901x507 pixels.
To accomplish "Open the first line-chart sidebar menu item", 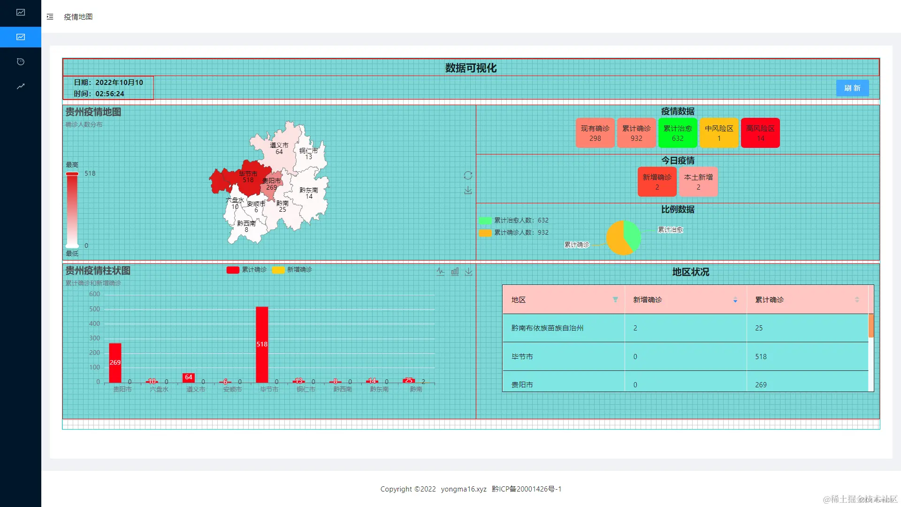I will click(x=21, y=13).
